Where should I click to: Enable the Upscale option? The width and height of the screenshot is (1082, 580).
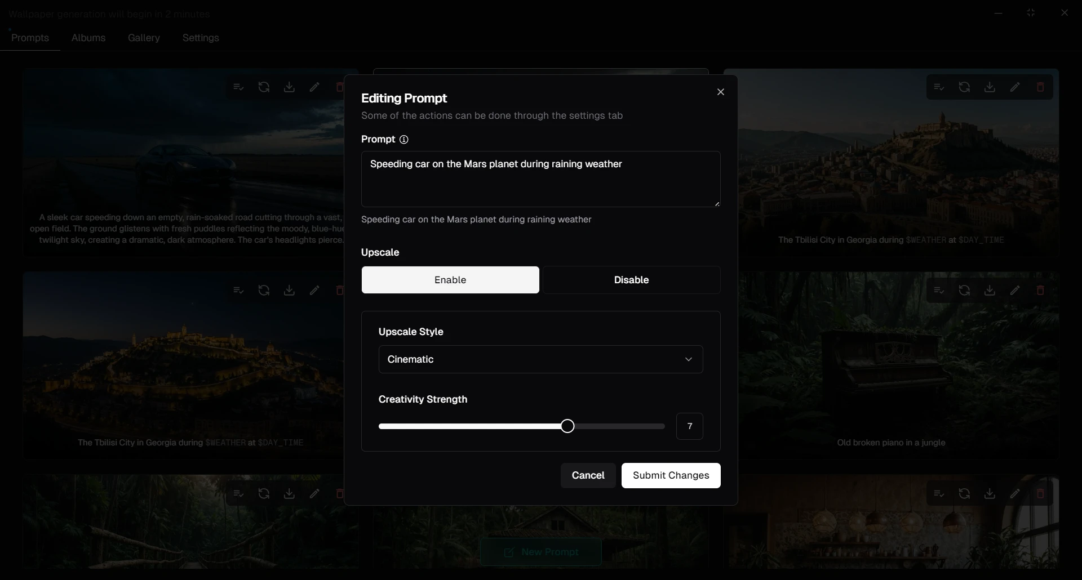coord(450,280)
